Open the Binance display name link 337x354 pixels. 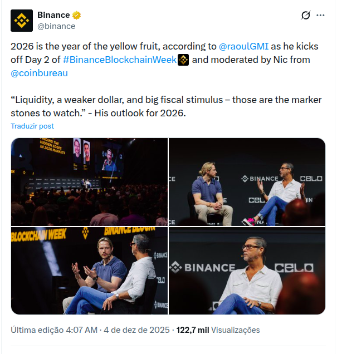coord(53,15)
